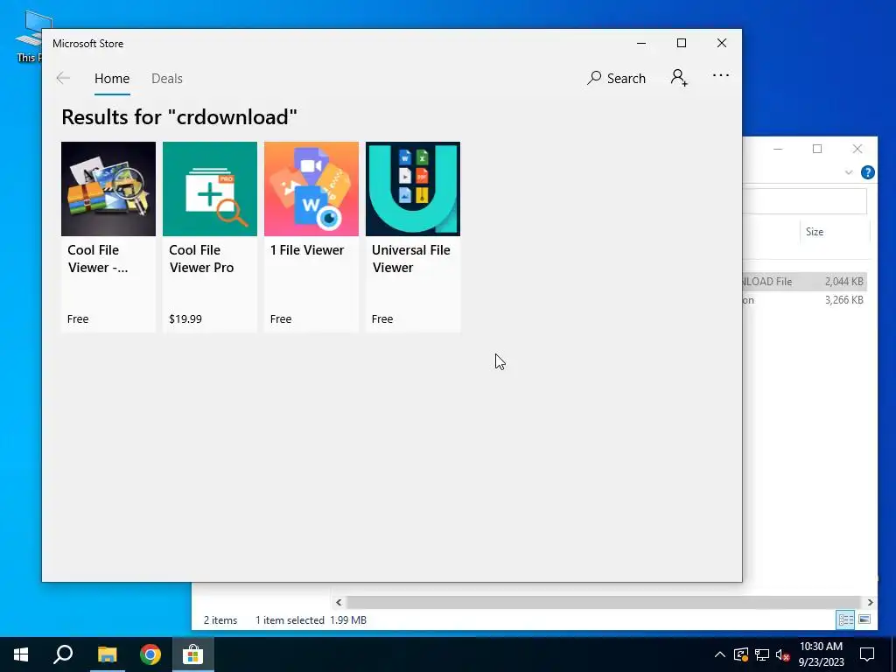Viewport: 896px width, 672px height.
Task: Click the horizontal scrollbar track in Explorer
Action: (604, 602)
